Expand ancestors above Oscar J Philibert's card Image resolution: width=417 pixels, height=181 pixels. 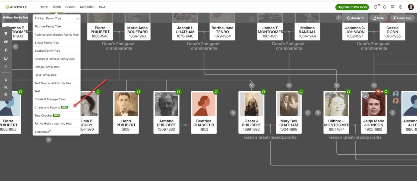coord(251,85)
